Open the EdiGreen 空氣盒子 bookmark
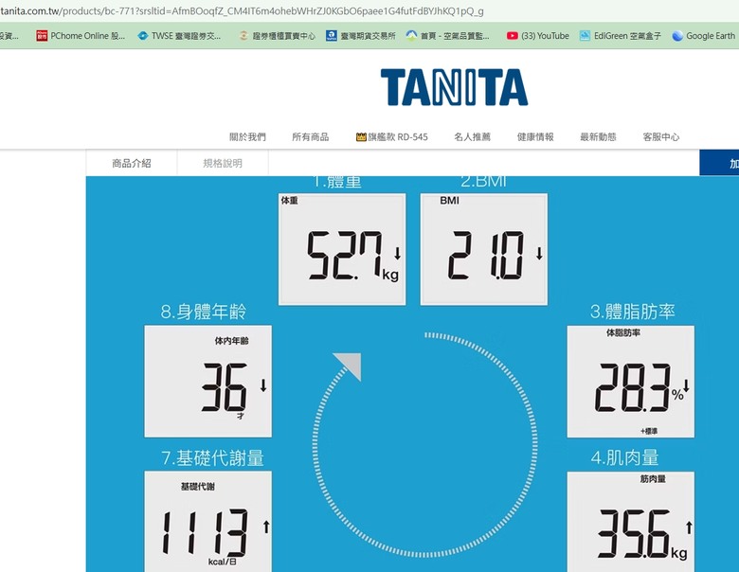The image size is (739, 572). point(620,36)
